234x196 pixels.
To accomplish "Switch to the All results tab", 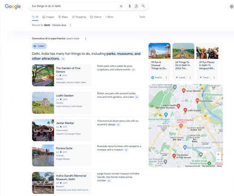I will pyautogui.click(x=35, y=17).
